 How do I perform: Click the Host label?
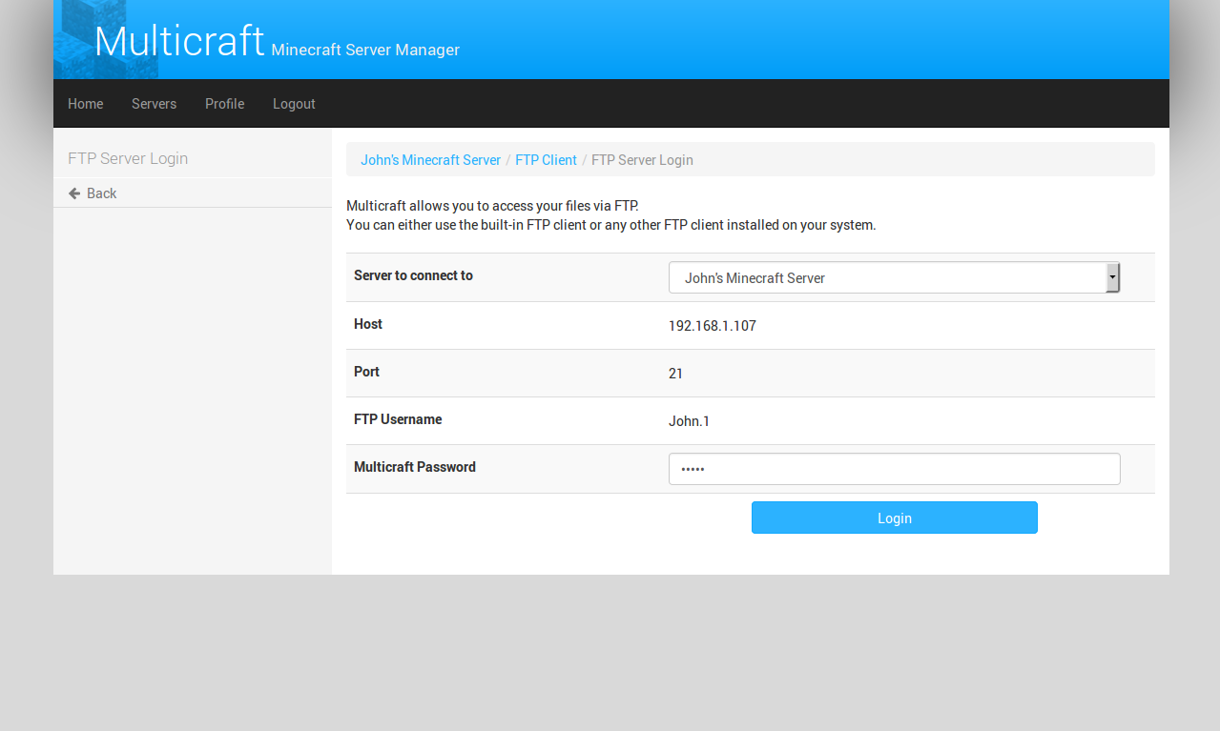pos(368,324)
